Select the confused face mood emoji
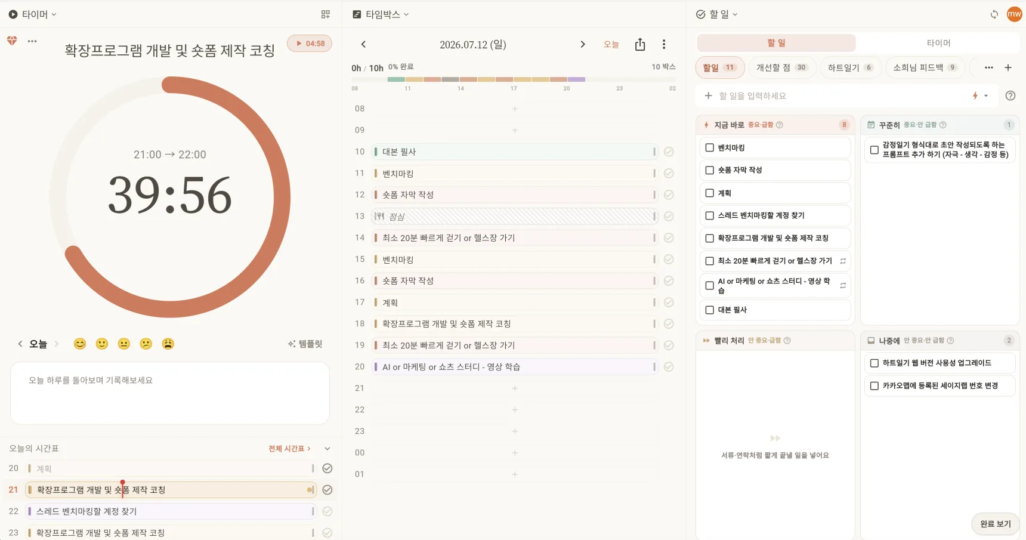1026x540 pixels. [x=146, y=344]
